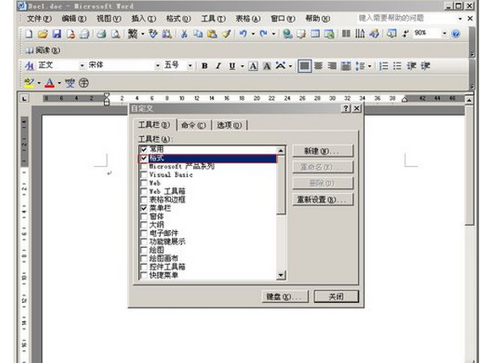Screen dimensions: 491x363
Task: Uncheck the 常用 toolbar checkbox
Action: 144,149
